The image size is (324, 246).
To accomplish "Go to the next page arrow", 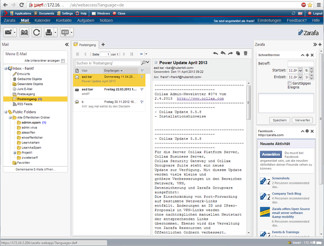I will point(124,54).
